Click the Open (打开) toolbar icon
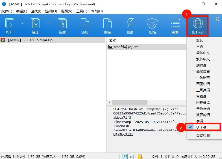 tap(10, 26)
